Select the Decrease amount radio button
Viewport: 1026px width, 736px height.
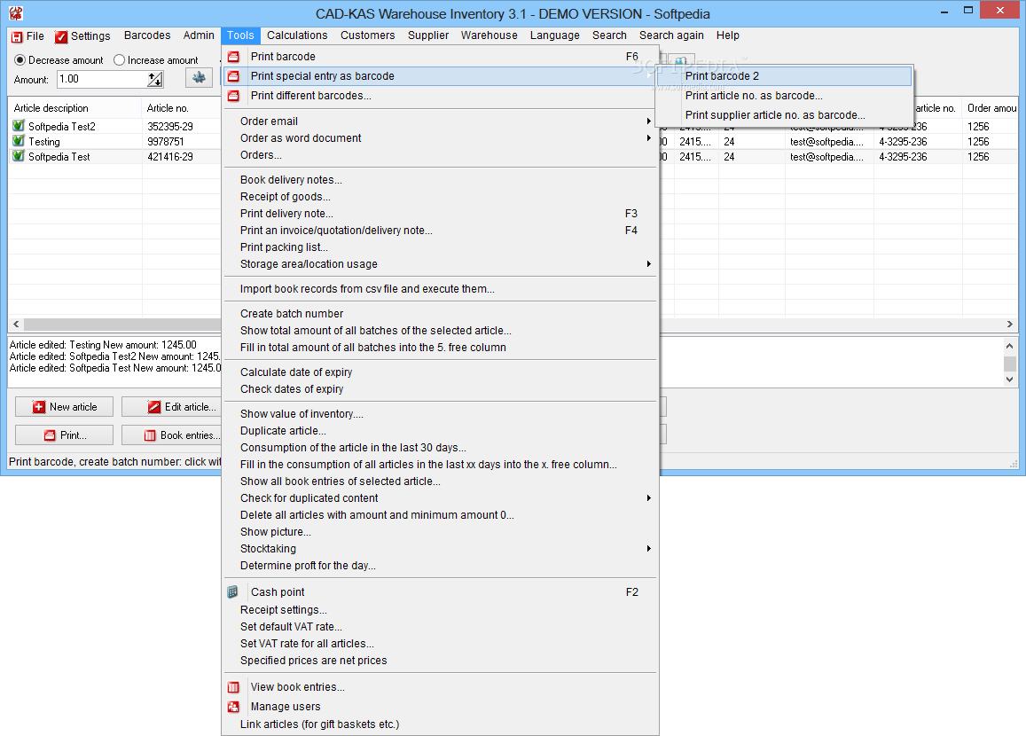click(x=20, y=59)
